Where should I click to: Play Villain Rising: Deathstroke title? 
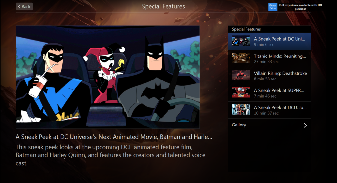[x=280, y=73]
